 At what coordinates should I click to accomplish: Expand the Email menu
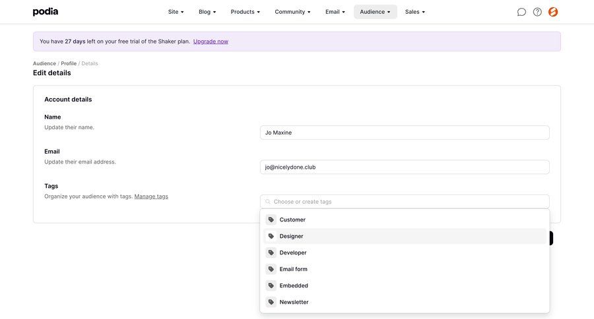tap(335, 12)
